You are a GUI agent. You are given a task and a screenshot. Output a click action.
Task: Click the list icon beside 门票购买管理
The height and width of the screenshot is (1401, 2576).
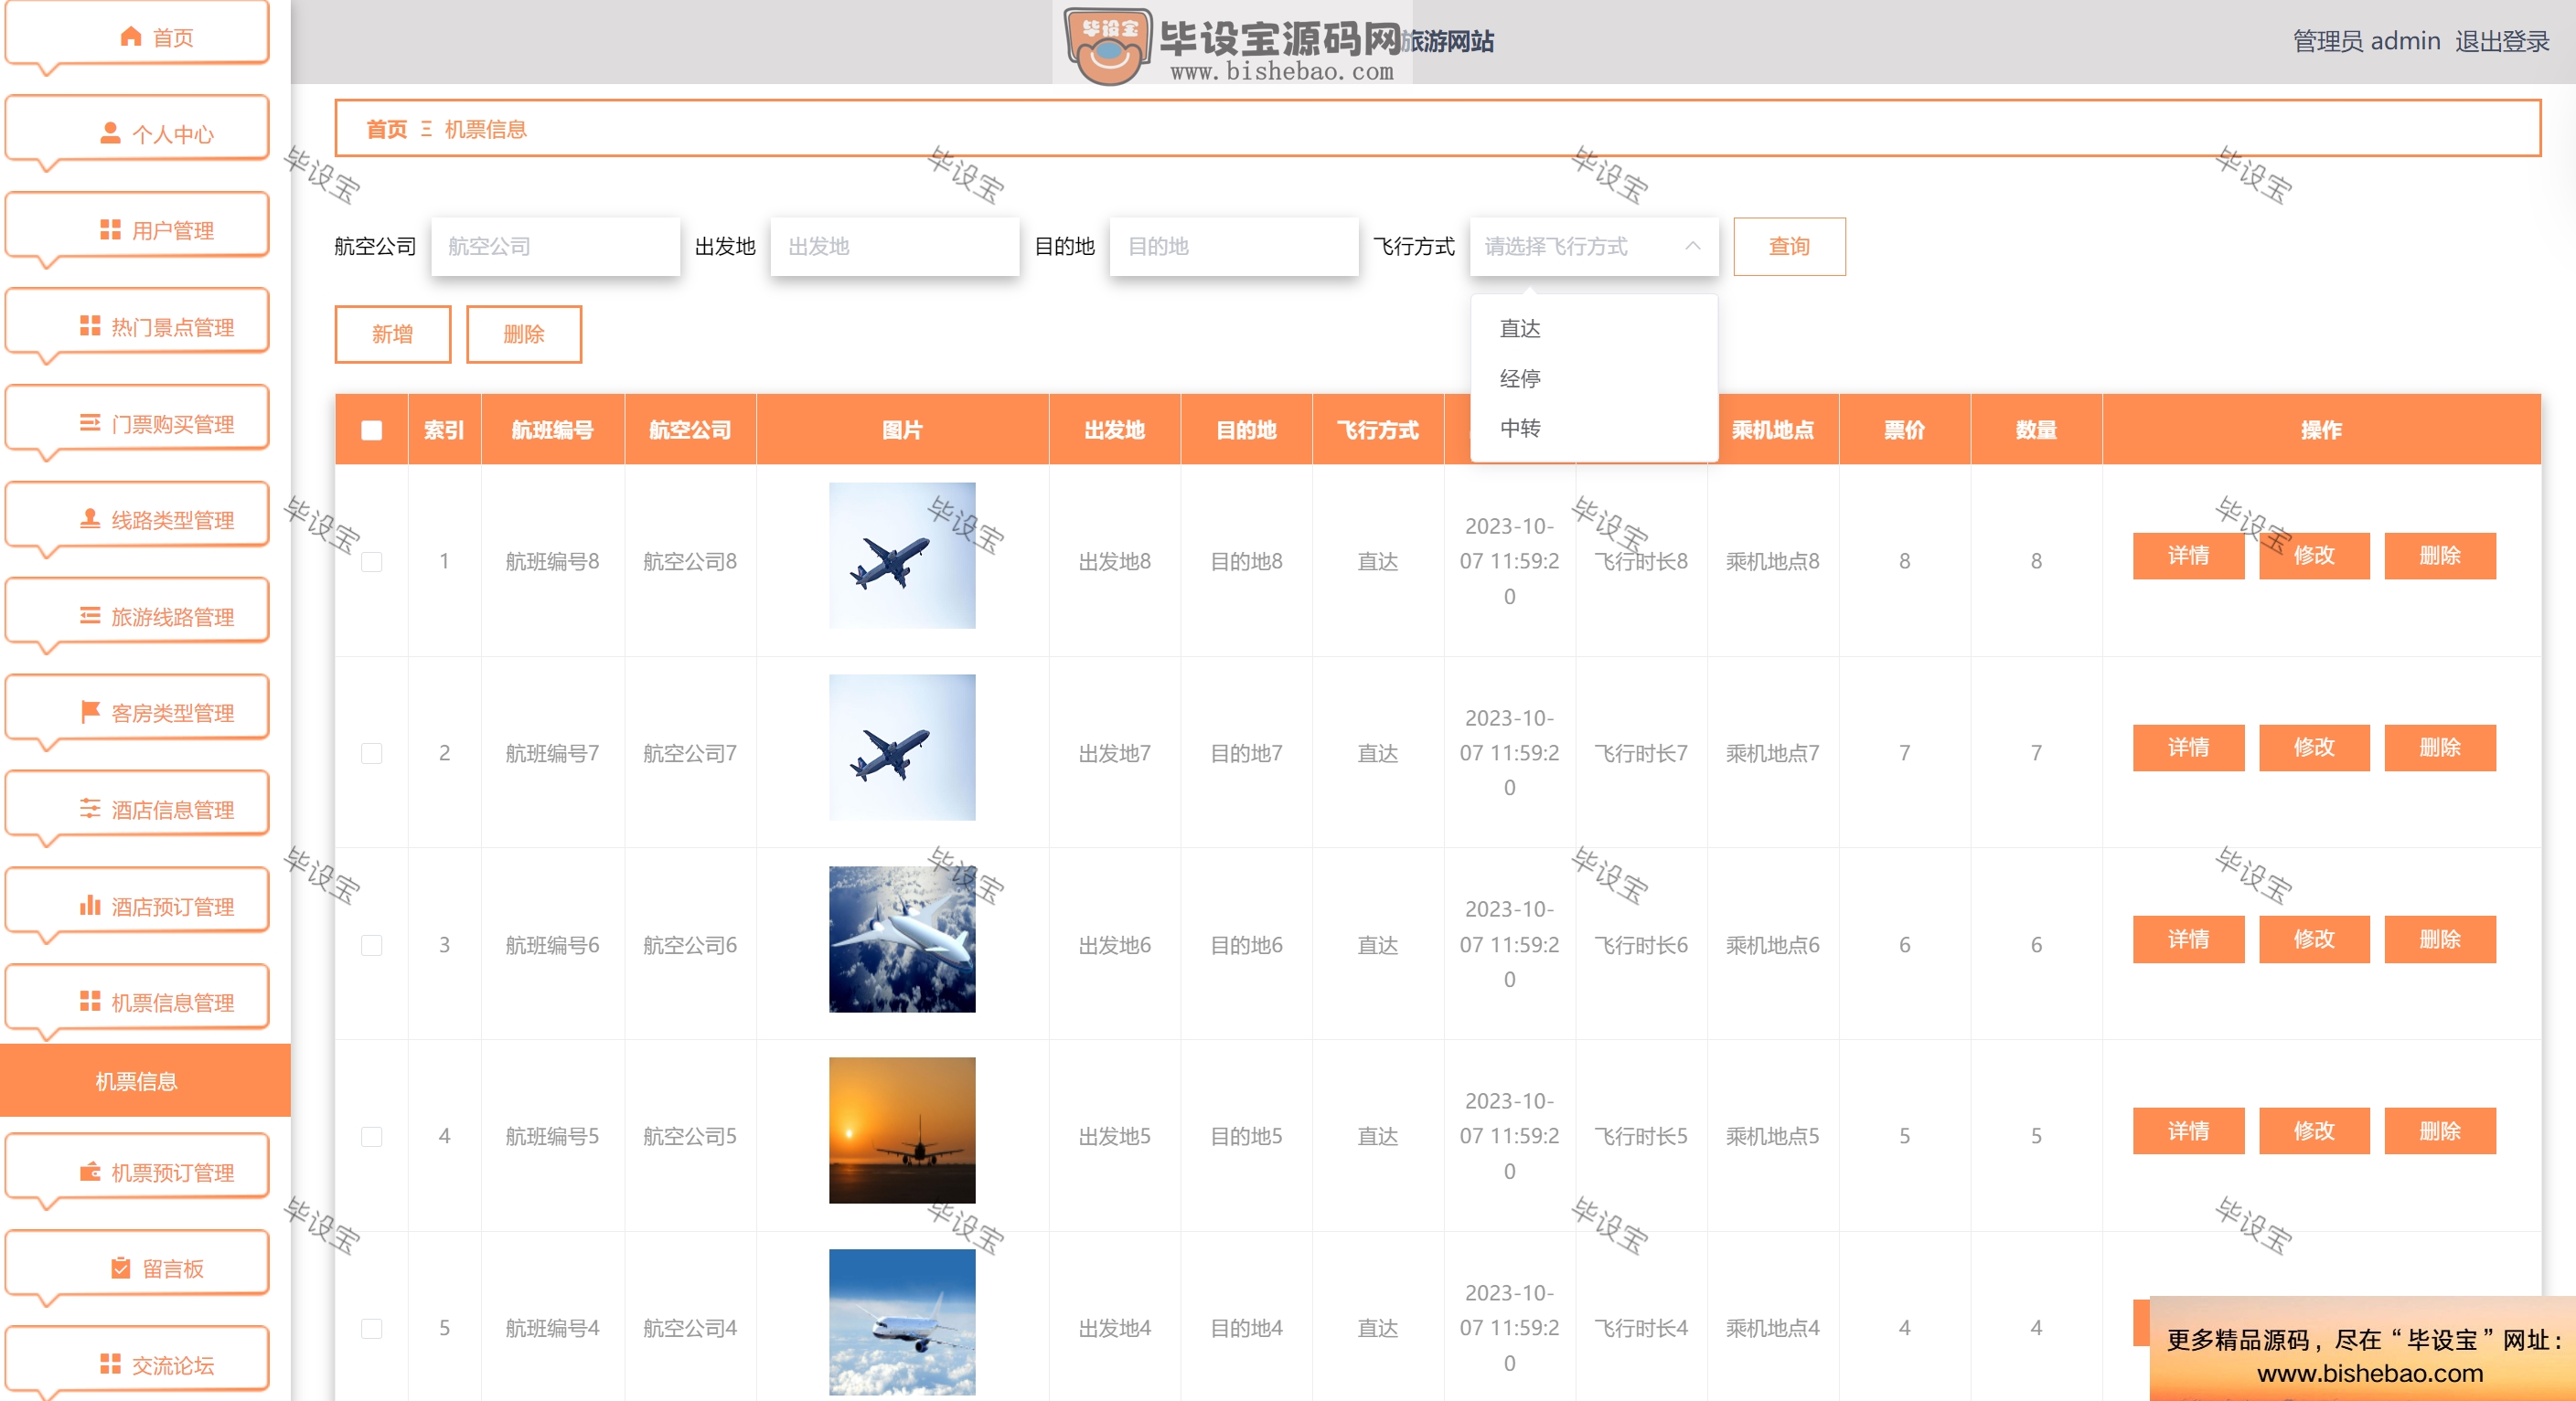90,424
